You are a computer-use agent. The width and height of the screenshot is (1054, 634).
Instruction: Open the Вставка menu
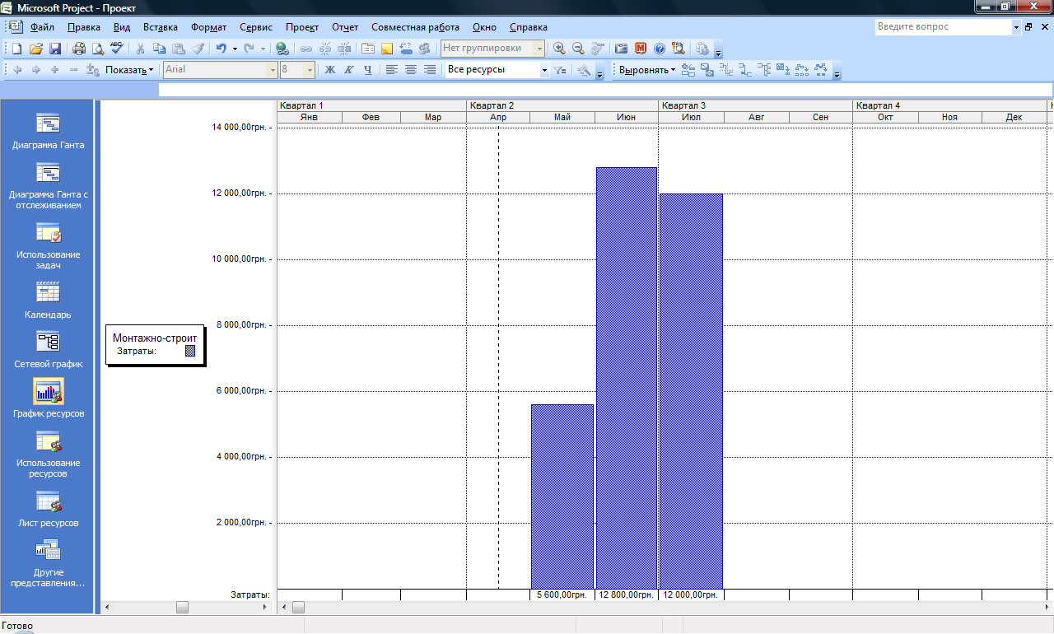click(160, 27)
